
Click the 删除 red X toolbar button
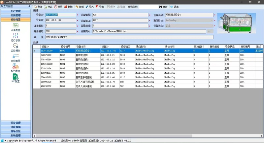pyautogui.click(x=68, y=7)
